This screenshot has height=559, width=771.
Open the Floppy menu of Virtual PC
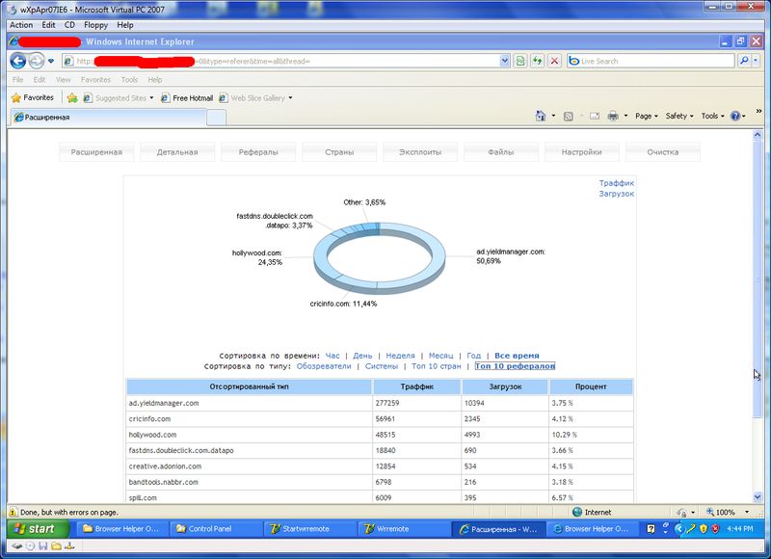95,25
